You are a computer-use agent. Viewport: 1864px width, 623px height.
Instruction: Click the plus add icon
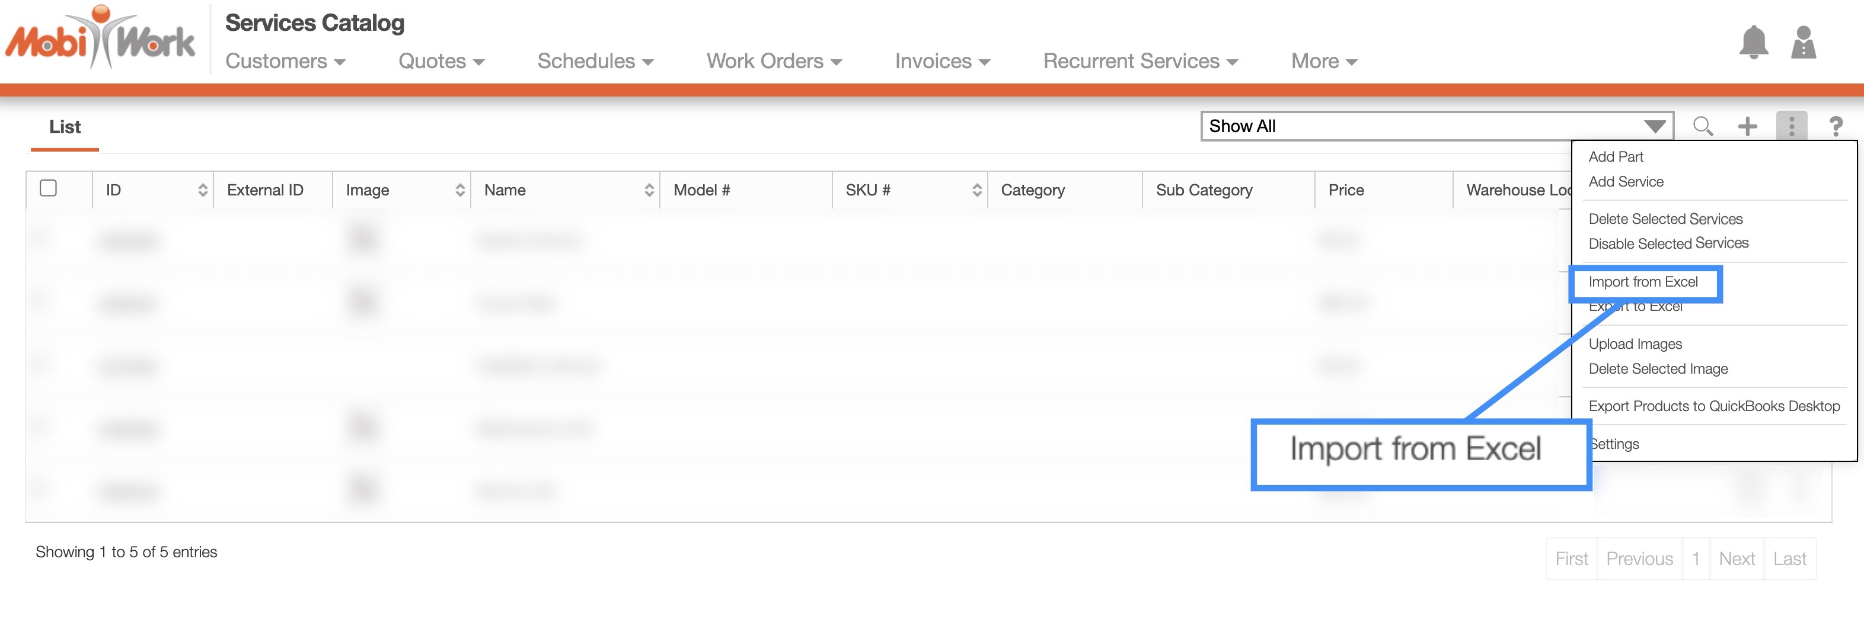[1747, 127]
